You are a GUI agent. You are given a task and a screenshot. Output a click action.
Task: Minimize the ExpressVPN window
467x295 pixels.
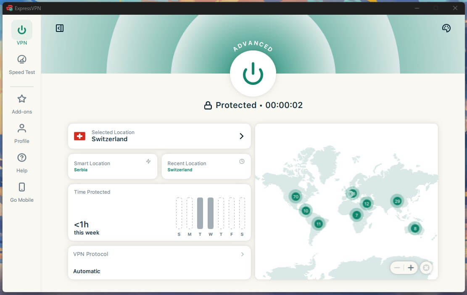point(417,8)
